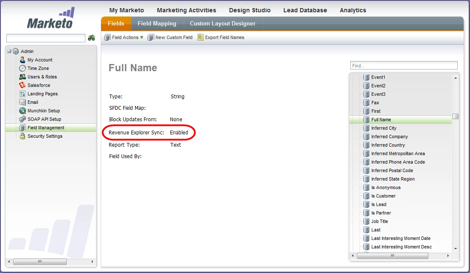
Task: Select Event2 in the field list
Action: [378, 86]
